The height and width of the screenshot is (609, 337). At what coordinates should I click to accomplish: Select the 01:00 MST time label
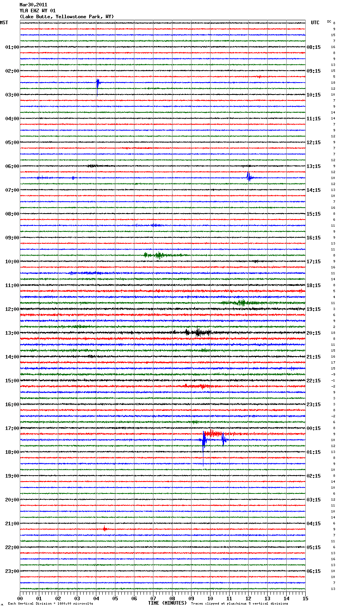(12, 47)
